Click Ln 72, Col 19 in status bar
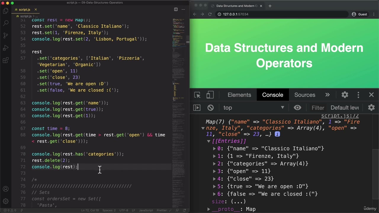 tap(91, 210)
